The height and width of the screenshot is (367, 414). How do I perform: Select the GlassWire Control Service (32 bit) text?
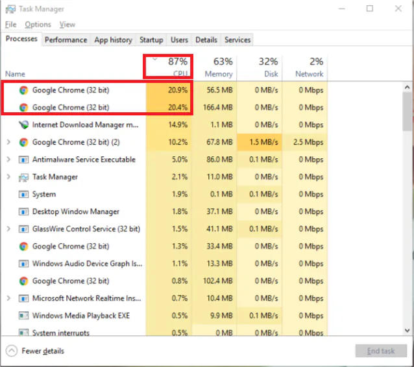(86, 229)
